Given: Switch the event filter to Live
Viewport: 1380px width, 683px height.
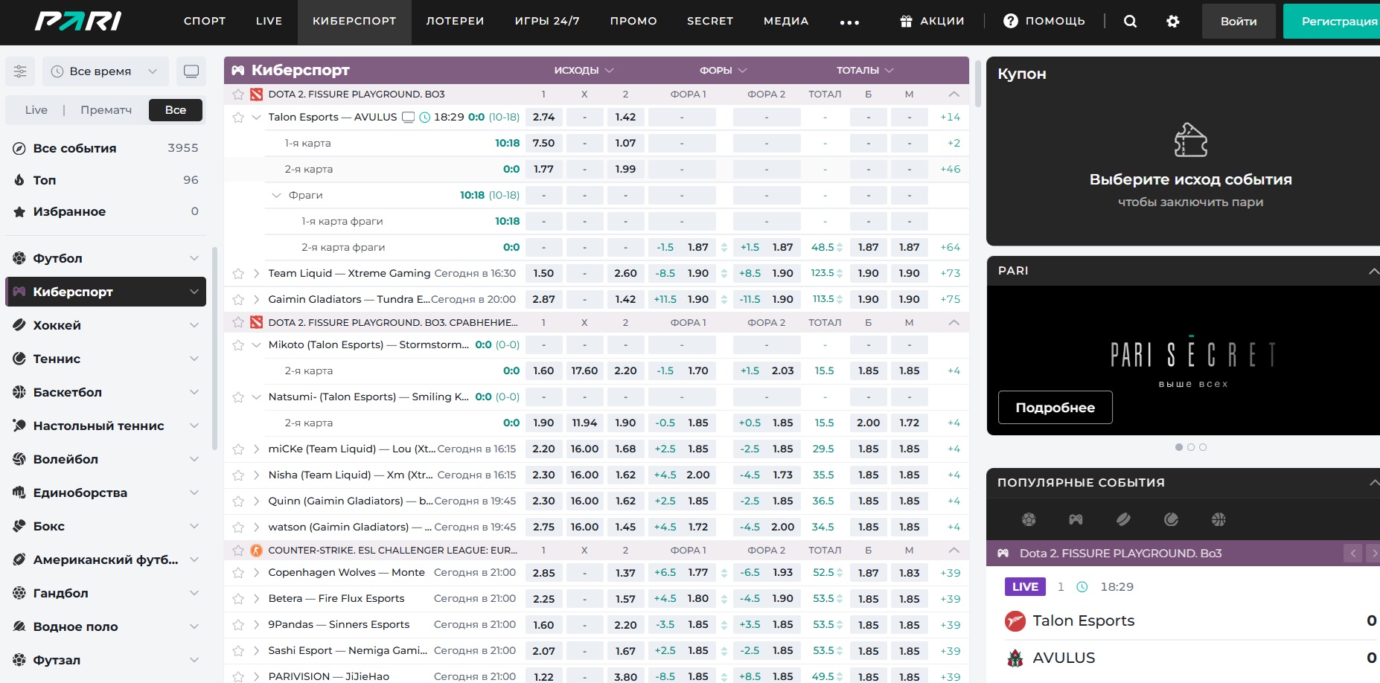Looking at the screenshot, I should click(36, 110).
